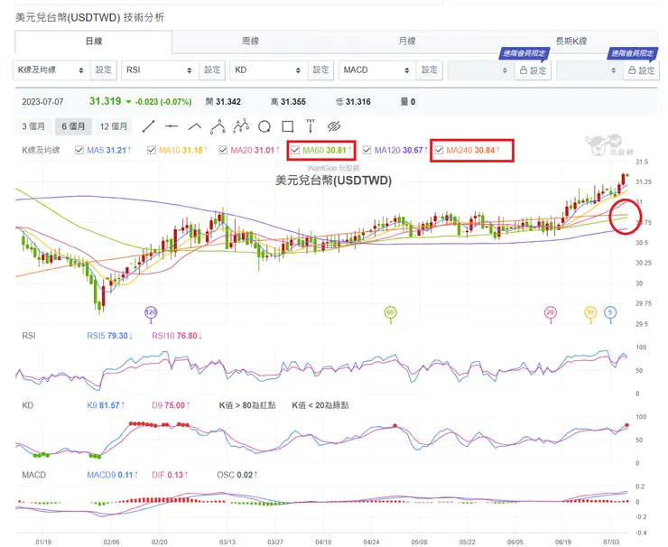Click the OSC 0.02 value
This screenshot has width=668, height=547.
[x=237, y=475]
